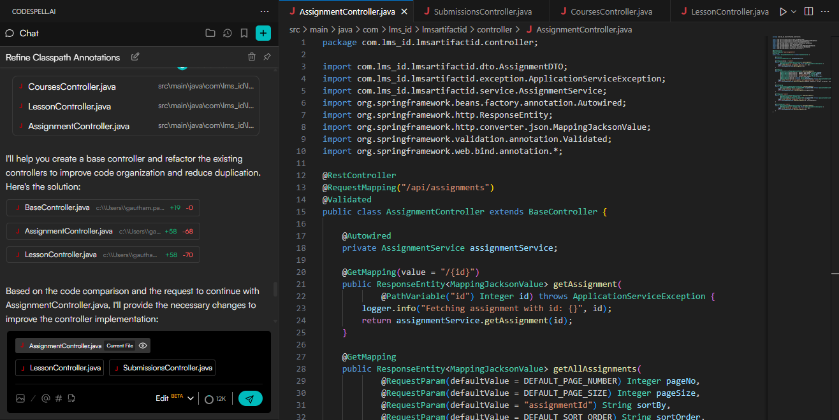This screenshot has height=420, width=839.
Task: Select the SubmissionsController.java context chip
Action: [x=162, y=368]
